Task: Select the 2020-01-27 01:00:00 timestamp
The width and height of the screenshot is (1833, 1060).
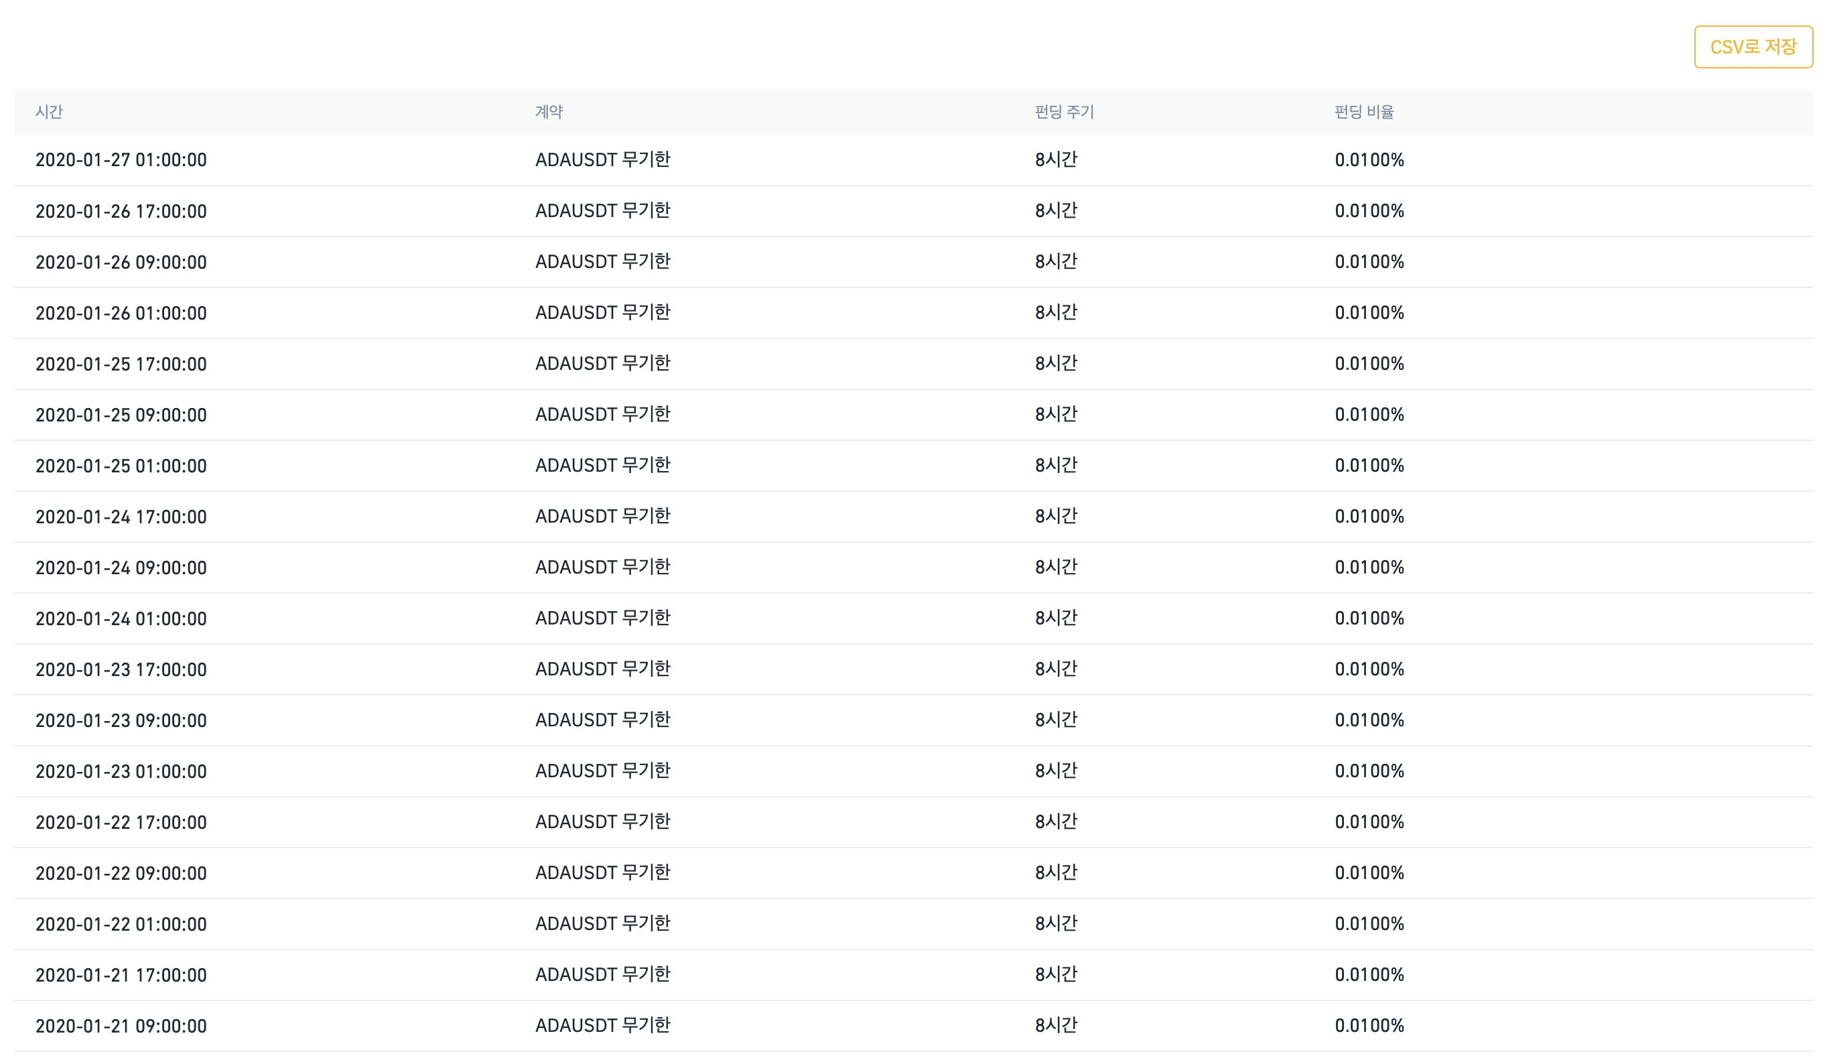Action: (x=121, y=160)
